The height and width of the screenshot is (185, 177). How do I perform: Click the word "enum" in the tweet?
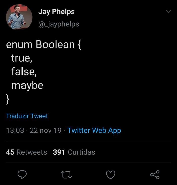click(19, 45)
